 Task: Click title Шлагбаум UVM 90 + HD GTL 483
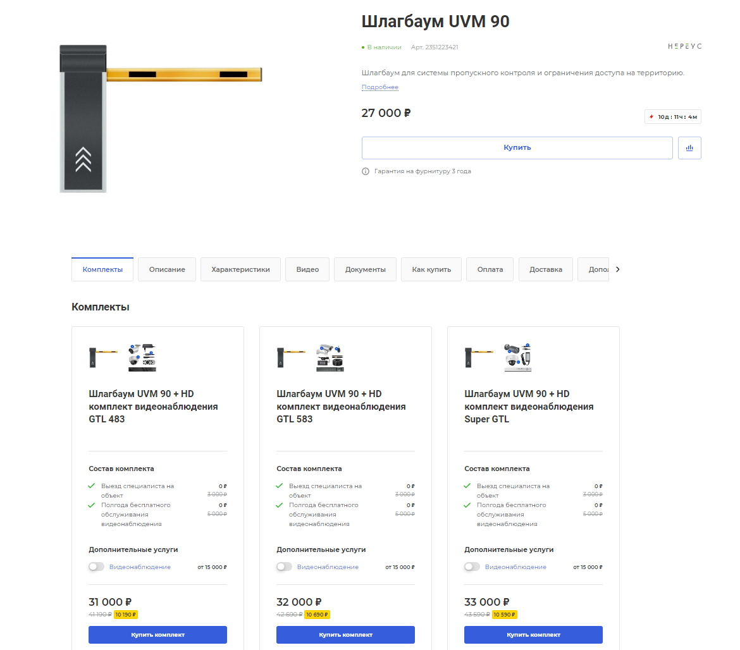(x=154, y=406)
